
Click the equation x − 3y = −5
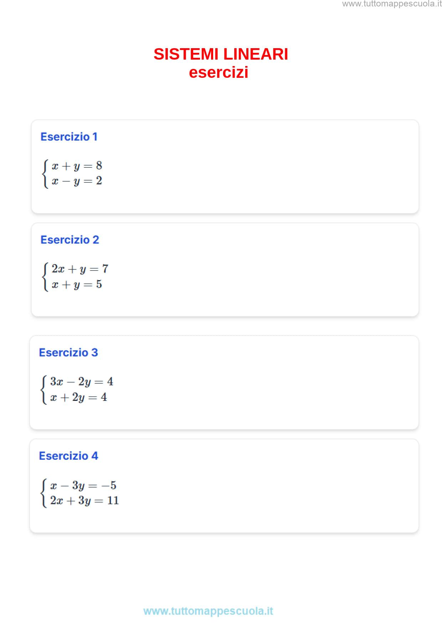click(83, 485)
